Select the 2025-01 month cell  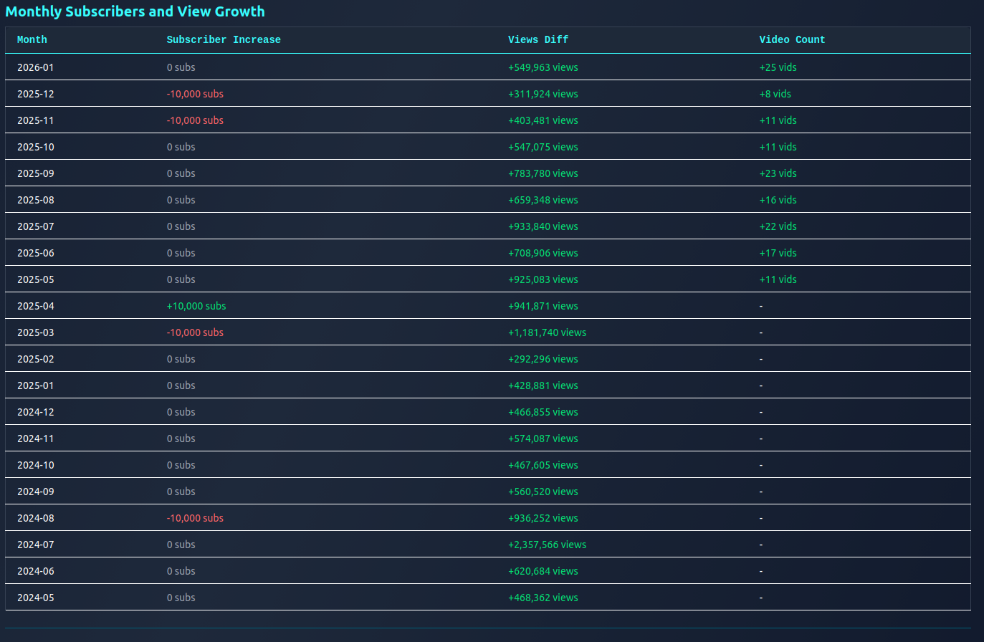[x=36, y=385]
